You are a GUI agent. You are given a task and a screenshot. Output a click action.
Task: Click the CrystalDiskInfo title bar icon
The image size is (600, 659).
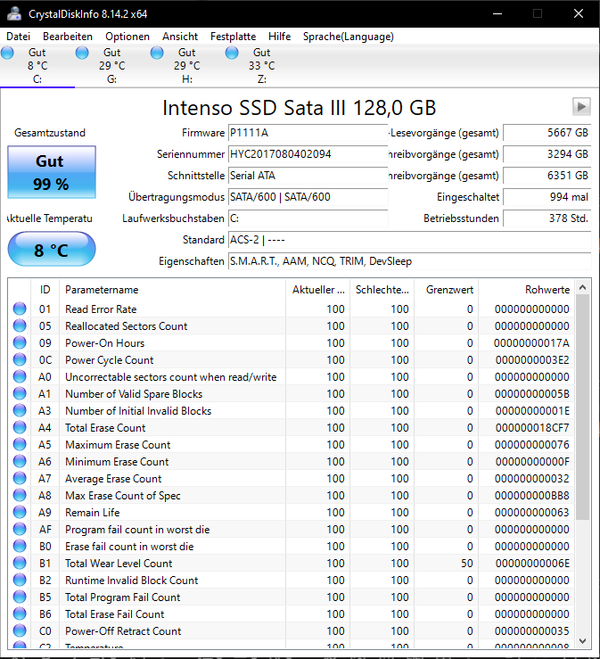click(x=14, y=13)
